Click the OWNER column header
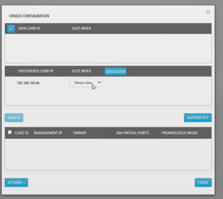This screenshot has width=223, height=199. click(x=79, y=133)
